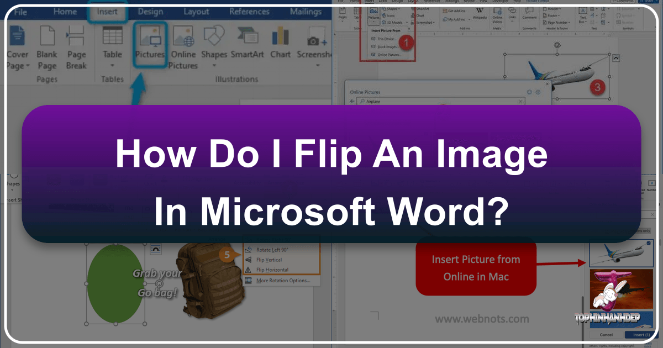663x348 pixels.
Task: Switch to the Design tab
Action: (x=150, y=11)
